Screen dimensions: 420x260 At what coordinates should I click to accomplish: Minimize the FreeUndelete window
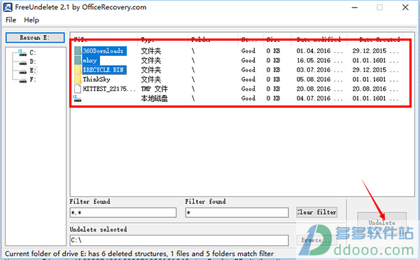pos(355,8)
